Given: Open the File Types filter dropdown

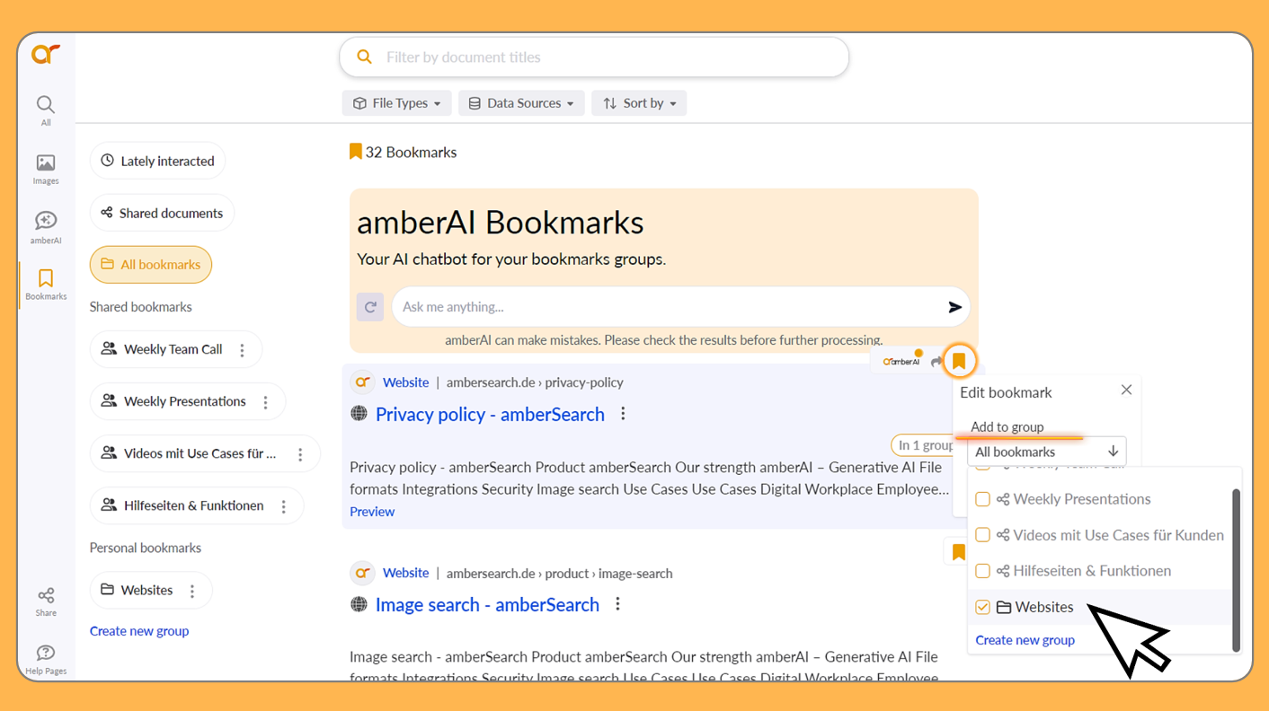Looking at the screenshot, I should (396, 103).
